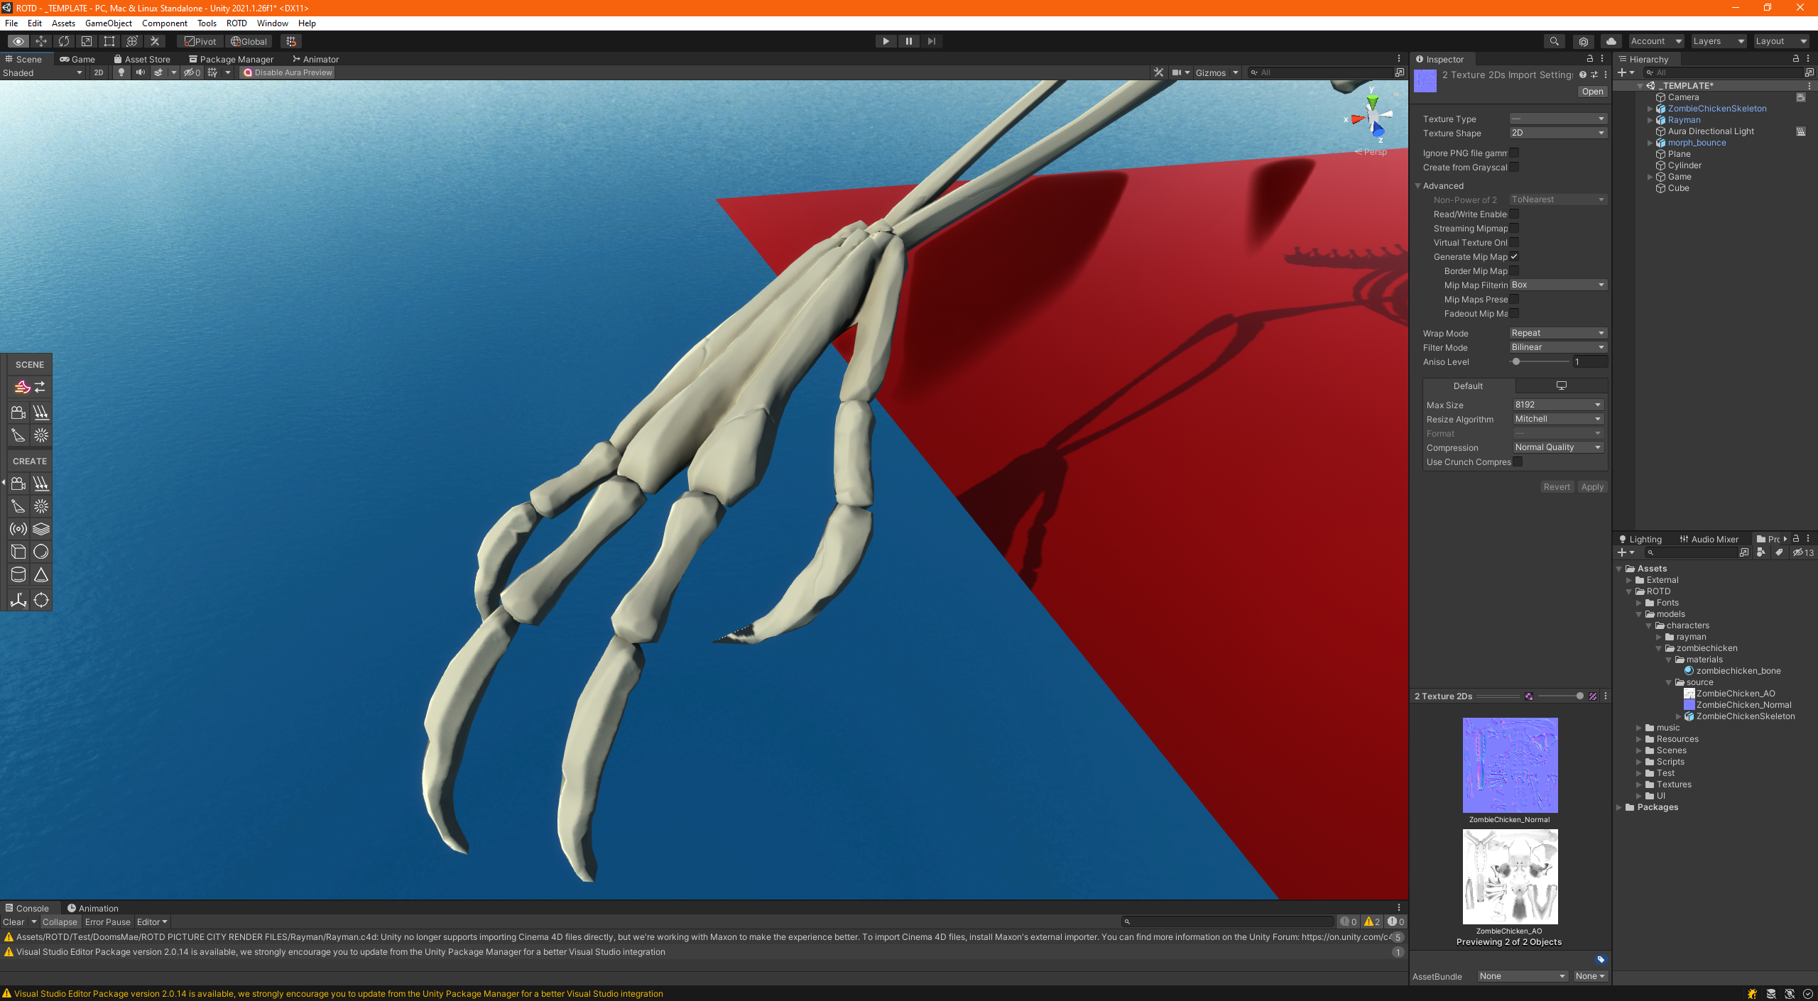Open the GameObject menu
1818x1001 pixels.
click(109, 23)
